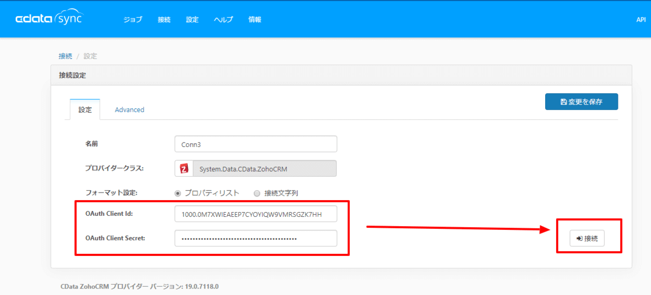Click the Zoho CRM provider icon

[184, 169]
